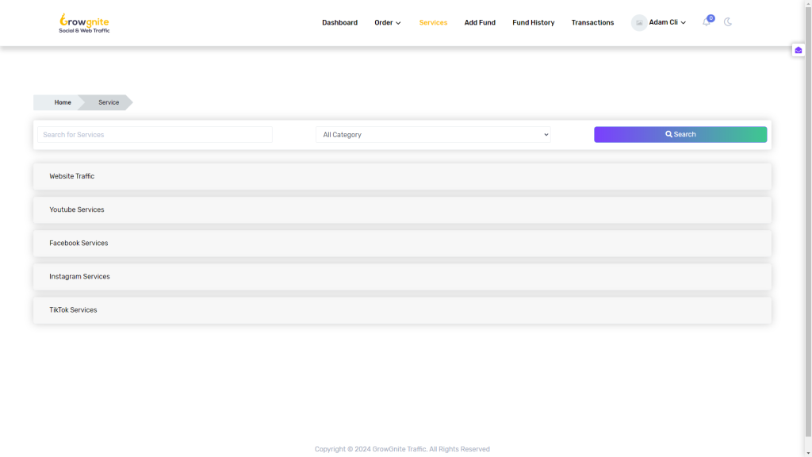
Task: Open TikTok Services section
Action: pos(402,310)
